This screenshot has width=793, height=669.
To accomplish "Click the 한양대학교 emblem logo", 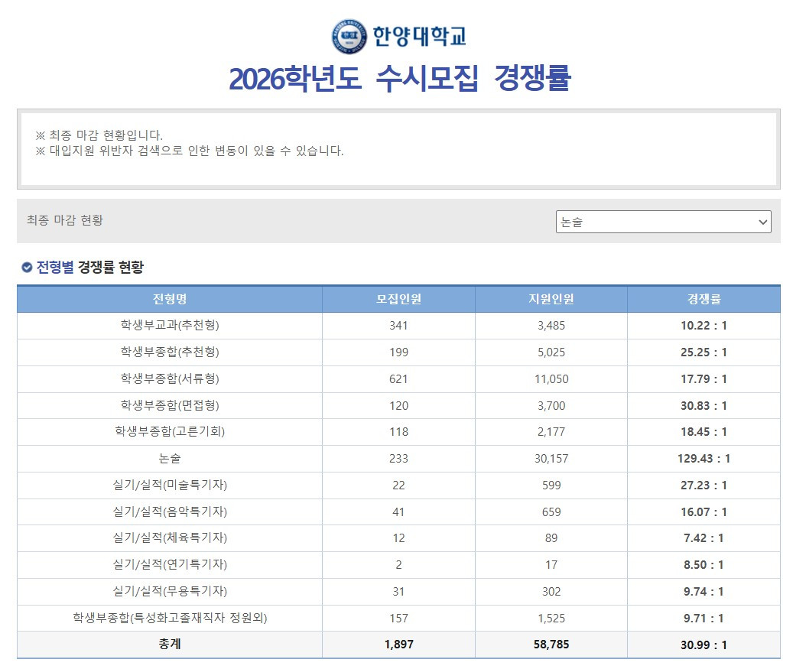I will [x=349, y=37].
